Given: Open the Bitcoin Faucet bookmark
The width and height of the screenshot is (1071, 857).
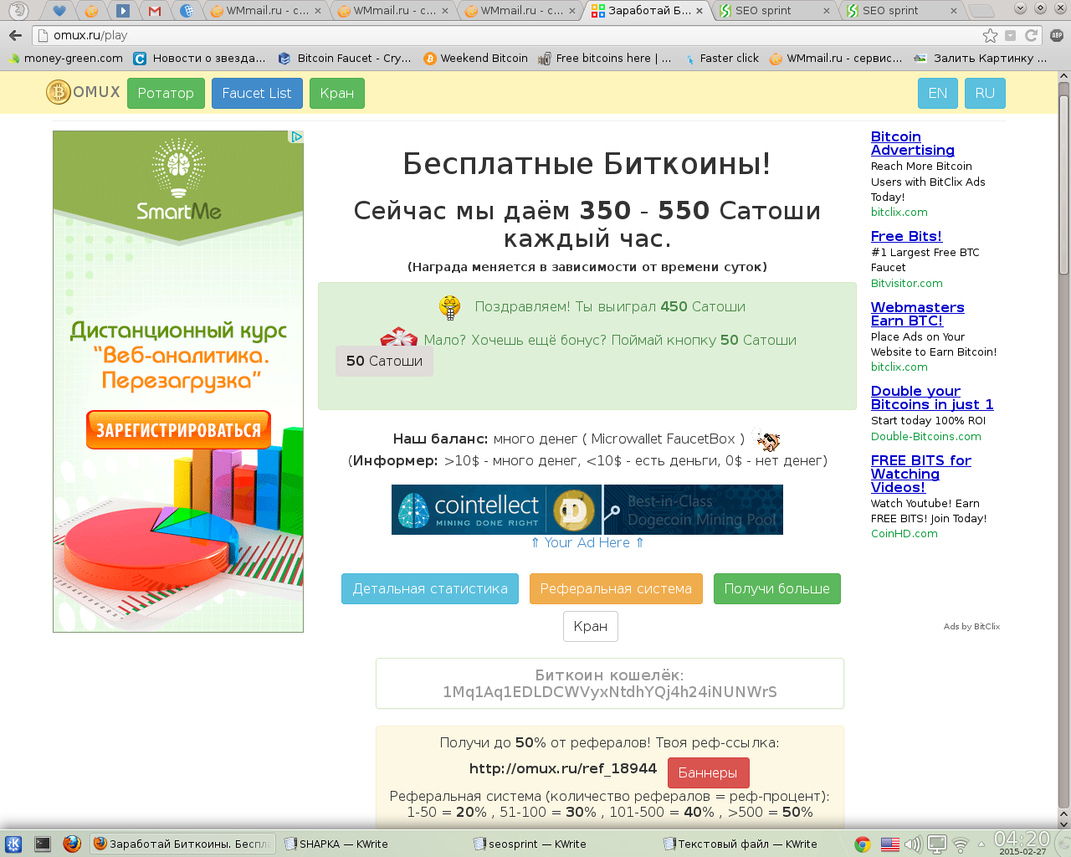Looking at the screenshot, I should pyautogui.click(x=345, y=59).
